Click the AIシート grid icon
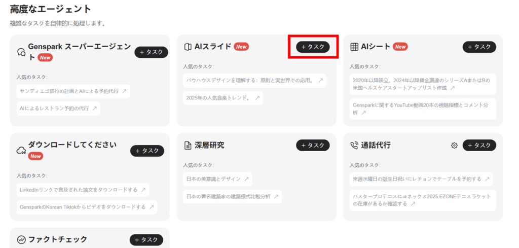519x248 pixels. click(354, 47)
